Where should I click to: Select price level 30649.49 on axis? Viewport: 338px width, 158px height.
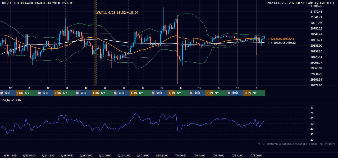coord(316,34)
